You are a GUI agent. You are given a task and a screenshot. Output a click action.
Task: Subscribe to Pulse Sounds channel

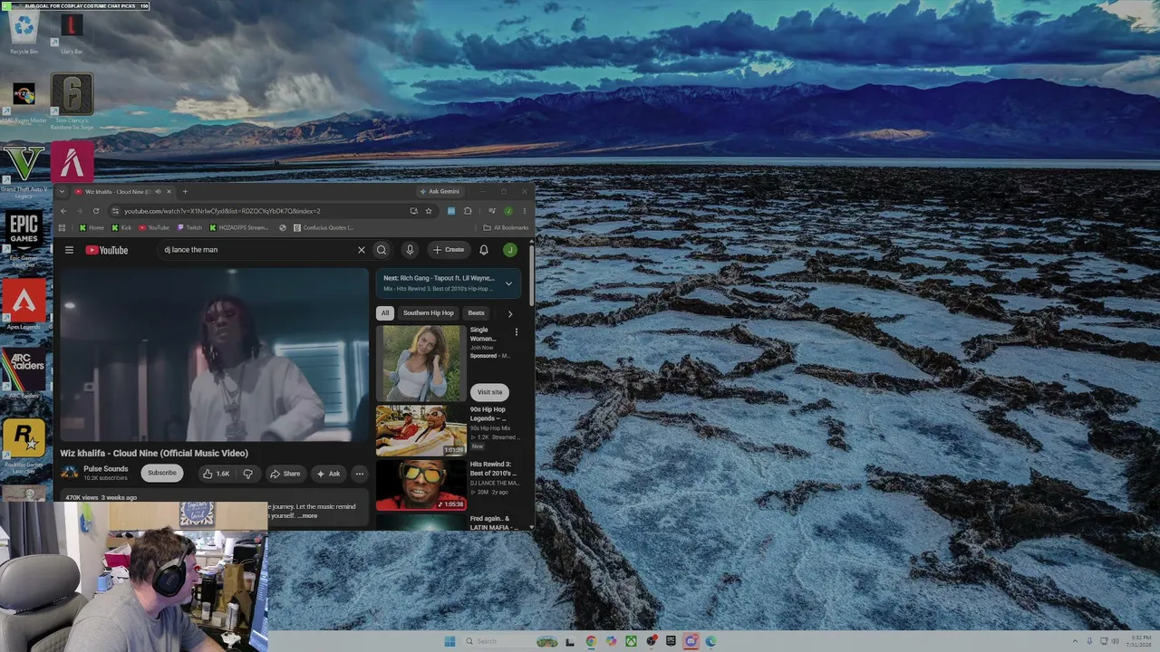[162, 473]
